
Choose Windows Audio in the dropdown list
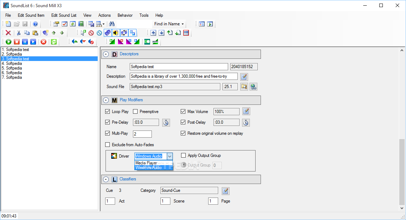point(154,168)
